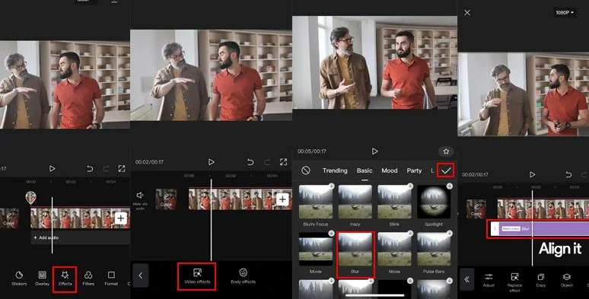Download the Pulse Bars effect via corner icon
Screen dimensions: 589x299
[450, 234]
